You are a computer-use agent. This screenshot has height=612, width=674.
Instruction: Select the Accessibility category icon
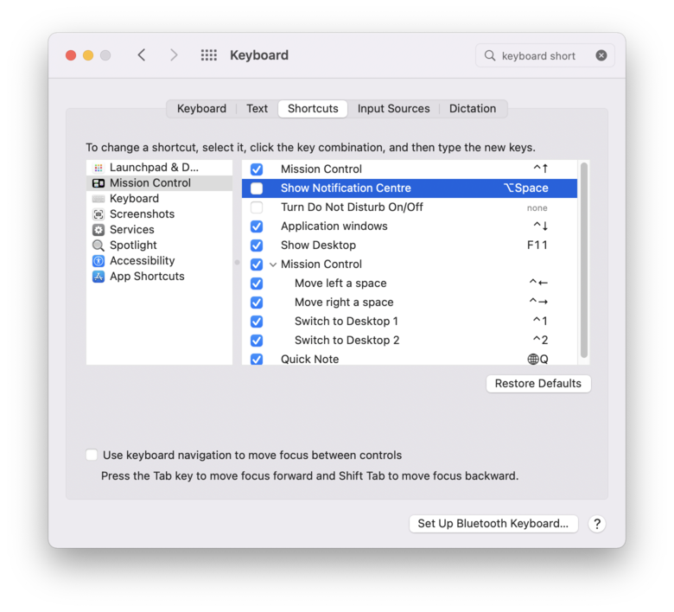(99, 261)
